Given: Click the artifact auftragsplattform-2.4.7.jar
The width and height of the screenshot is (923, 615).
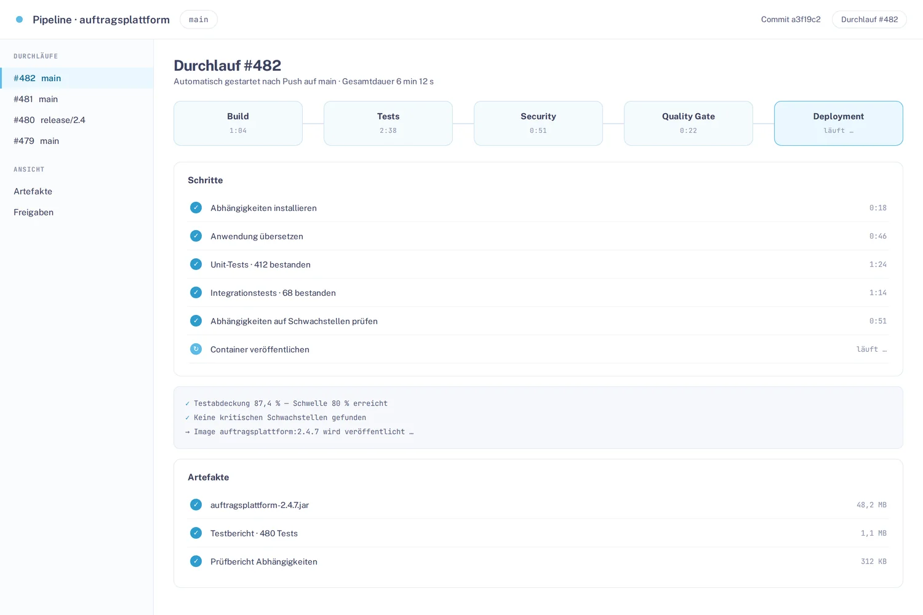Looking at the screenshot, I should 260,505.
